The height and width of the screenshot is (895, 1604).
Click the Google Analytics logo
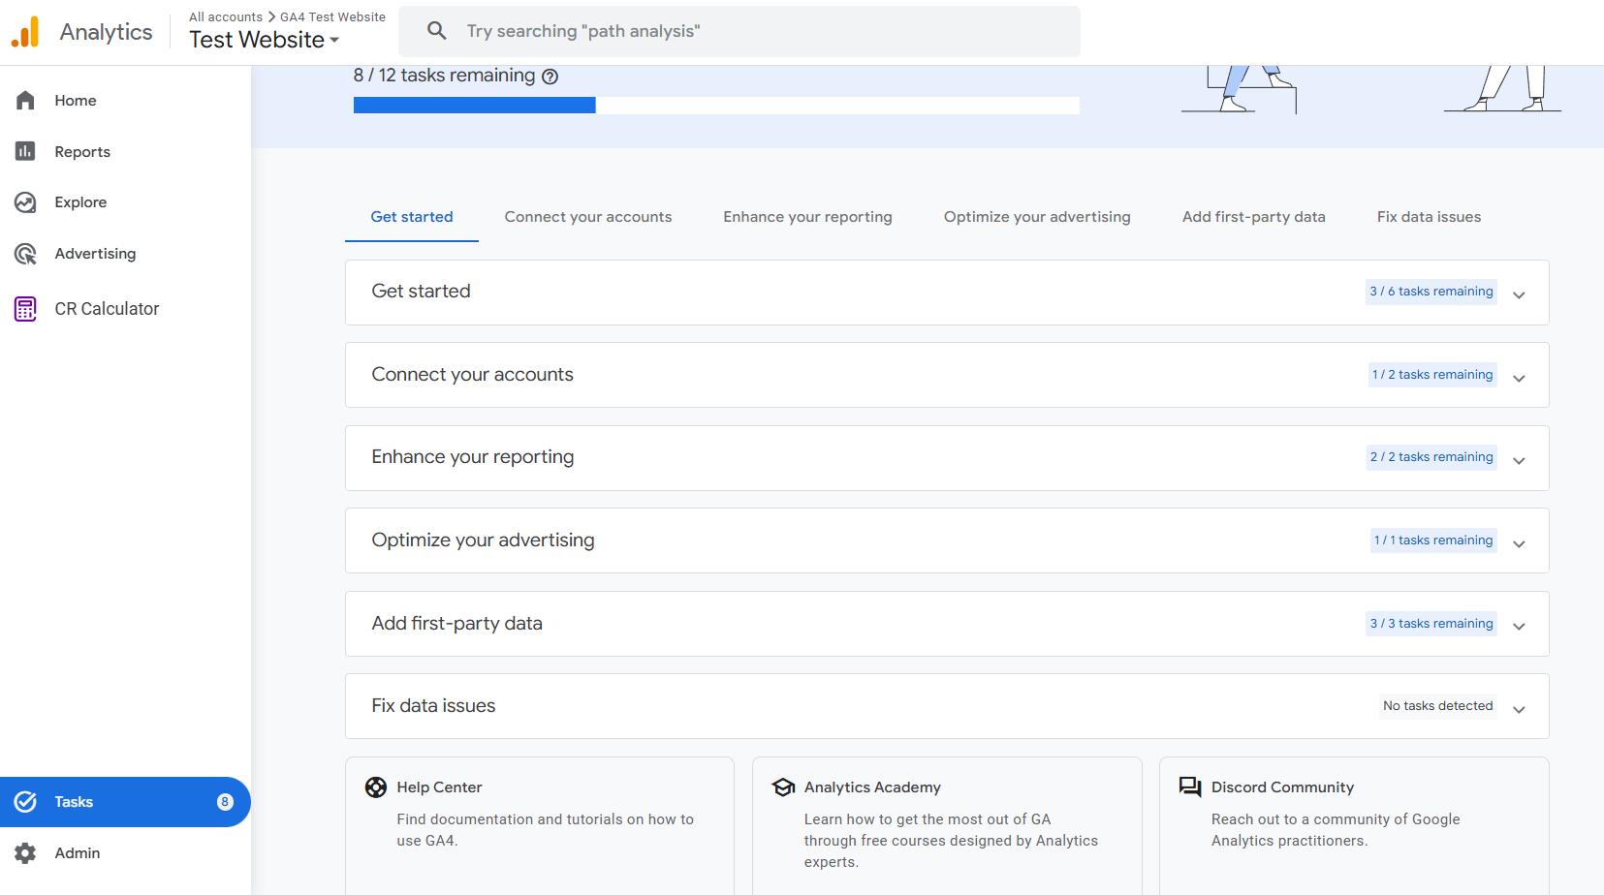point(26,30)
